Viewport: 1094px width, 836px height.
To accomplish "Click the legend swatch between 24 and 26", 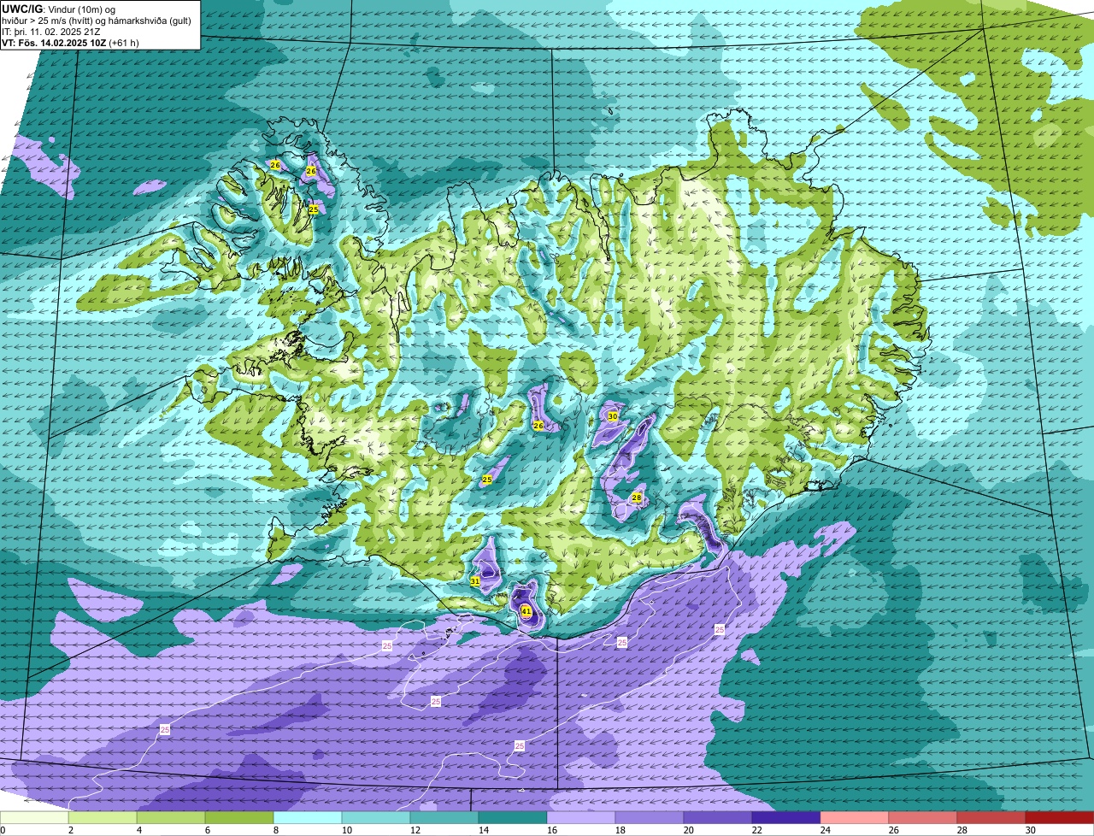I will coord(855,818).
